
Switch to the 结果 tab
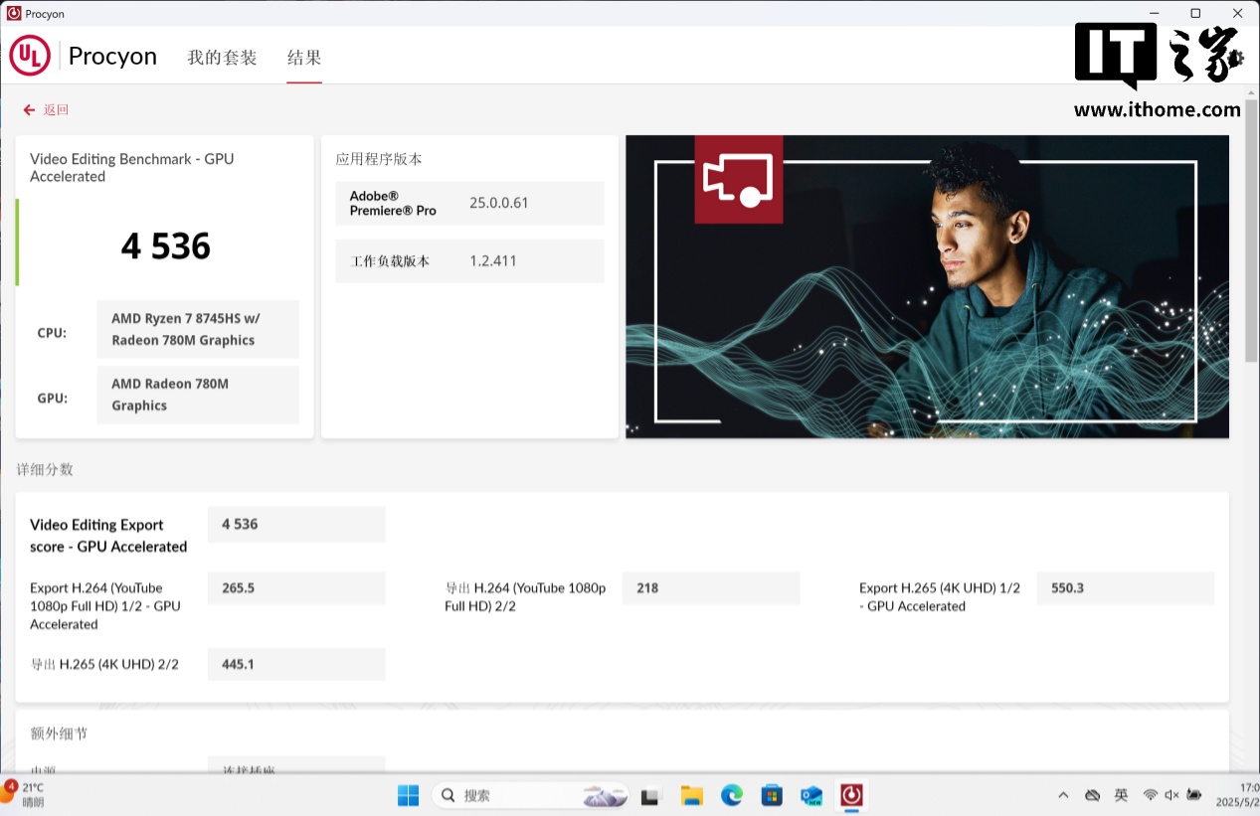click(303, 58)
